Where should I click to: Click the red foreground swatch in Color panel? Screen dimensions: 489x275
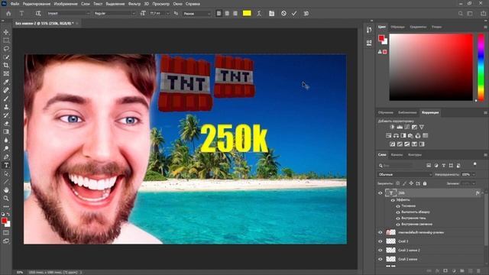381,38
